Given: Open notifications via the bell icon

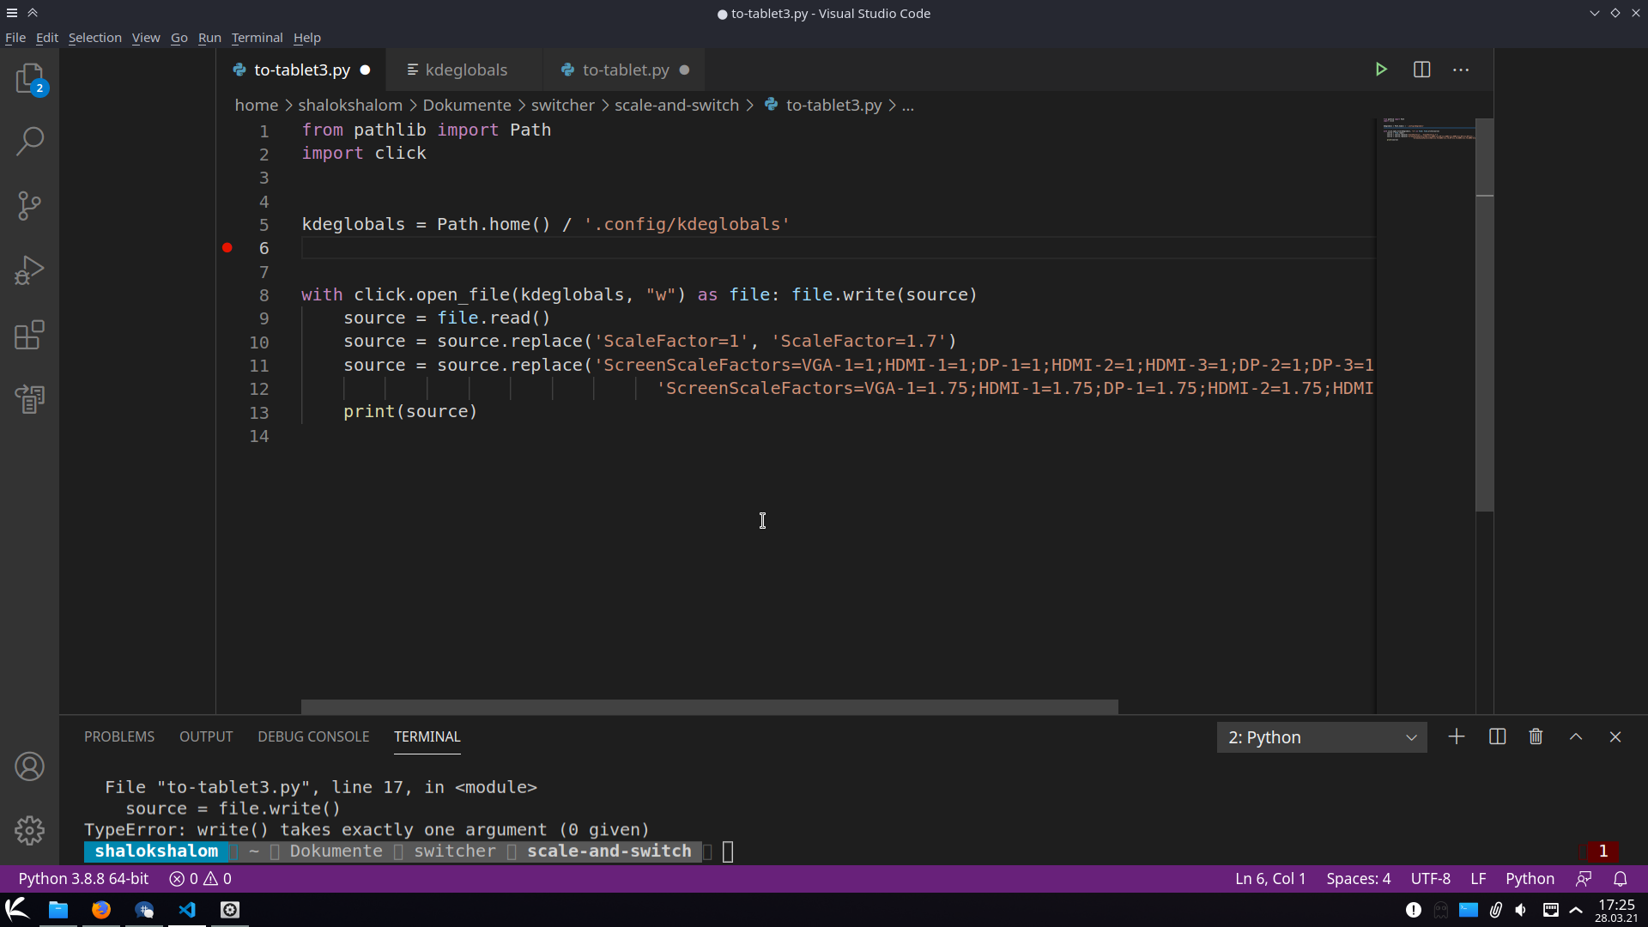Looking at the screenshot, I should 1621,878.
